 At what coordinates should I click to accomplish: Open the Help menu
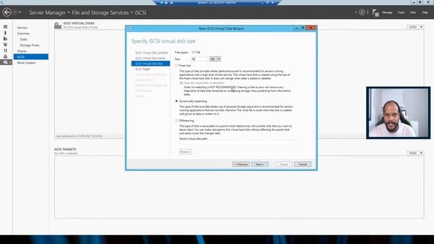click(x=425, y=12)
